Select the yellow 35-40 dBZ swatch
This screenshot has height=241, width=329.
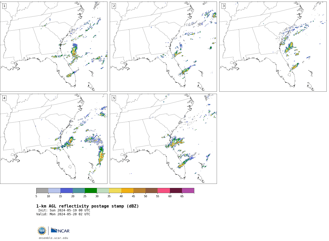115,191
